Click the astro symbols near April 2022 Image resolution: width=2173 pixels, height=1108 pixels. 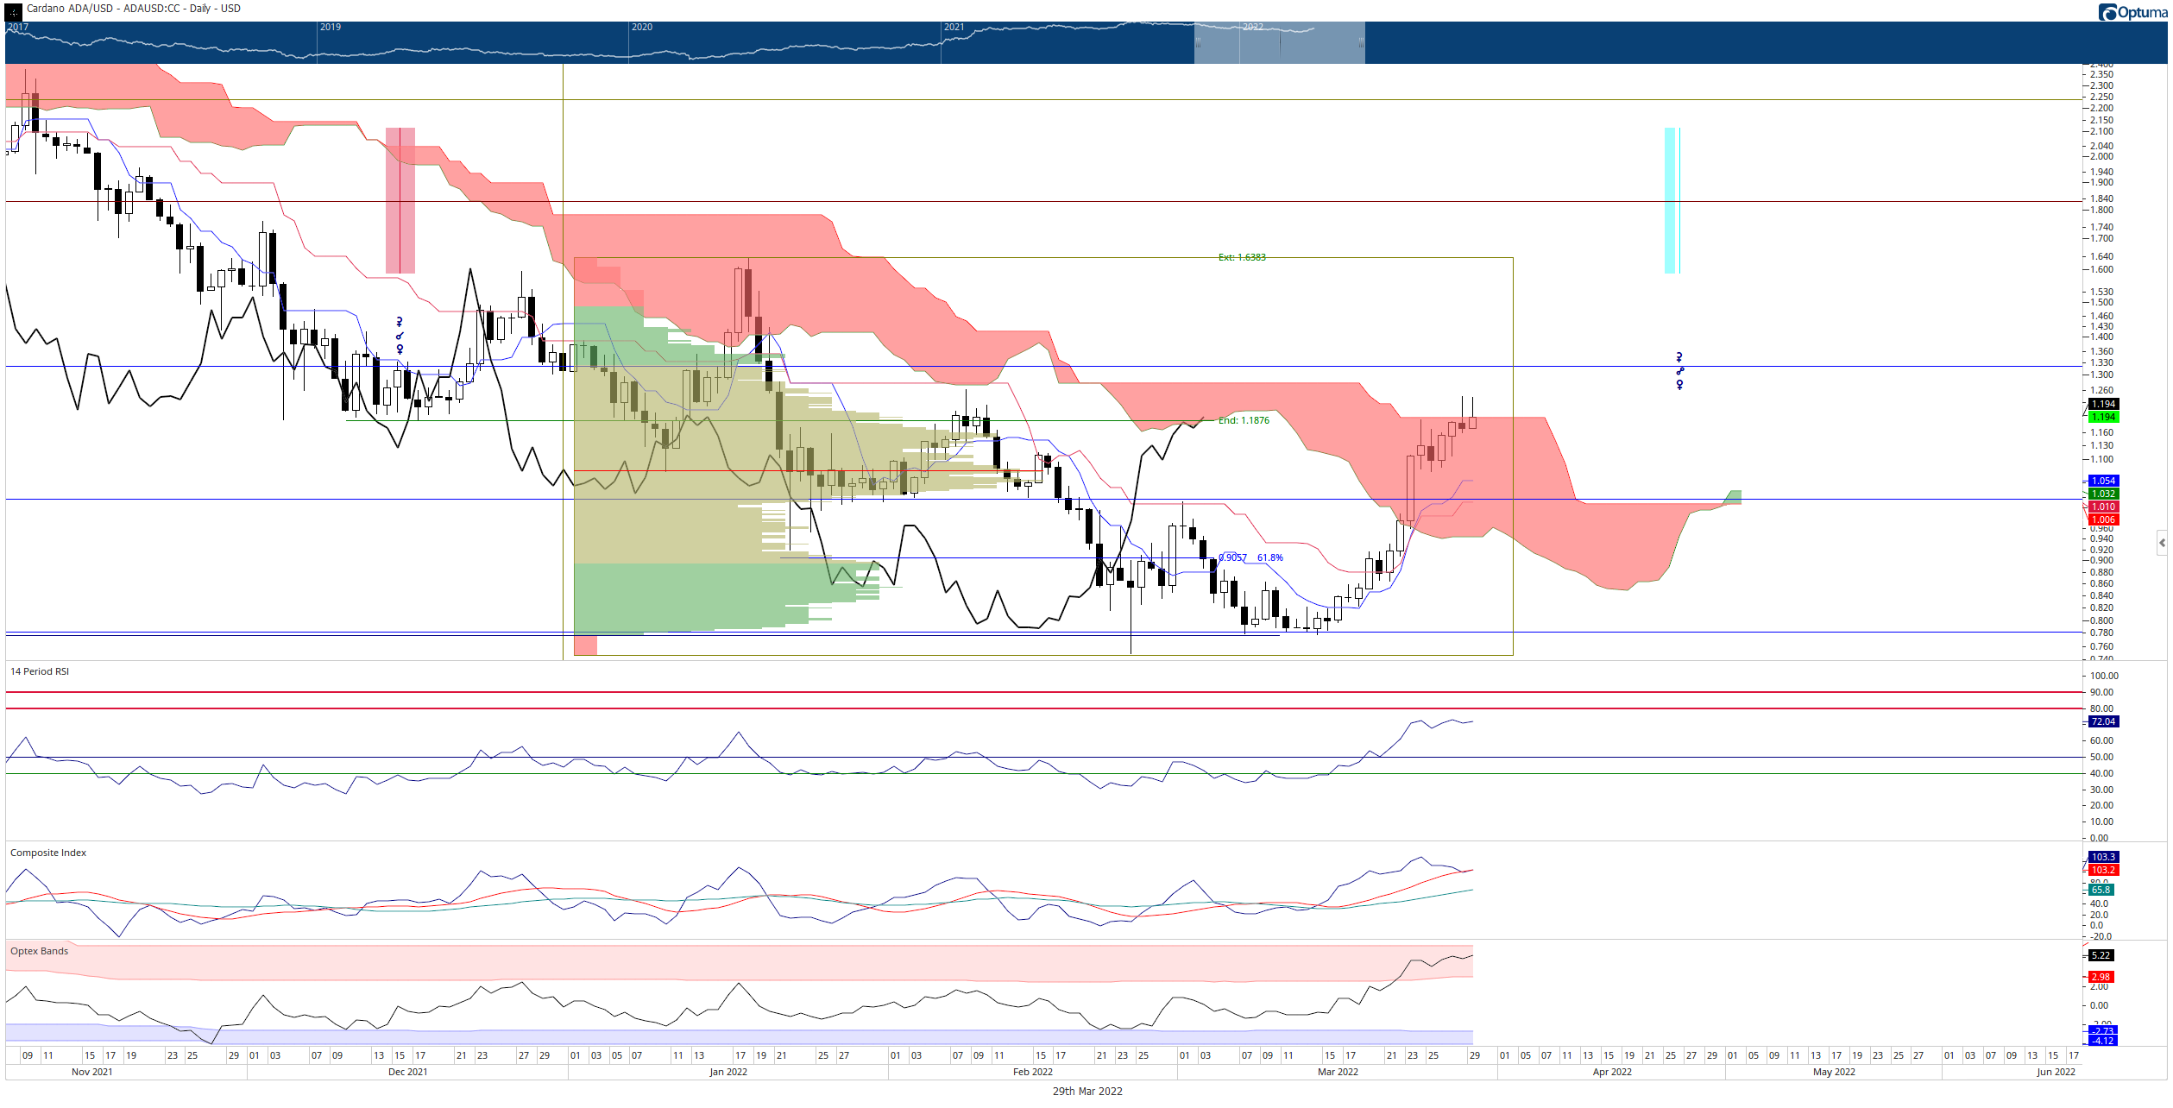coord(1679,371)
